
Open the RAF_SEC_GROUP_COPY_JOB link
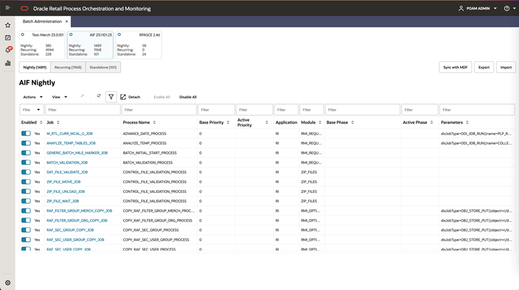click(70, 230)
